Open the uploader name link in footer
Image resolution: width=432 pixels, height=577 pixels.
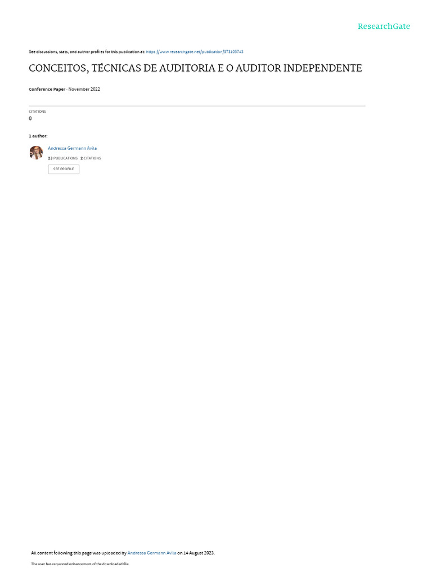[x=152, y=553]
